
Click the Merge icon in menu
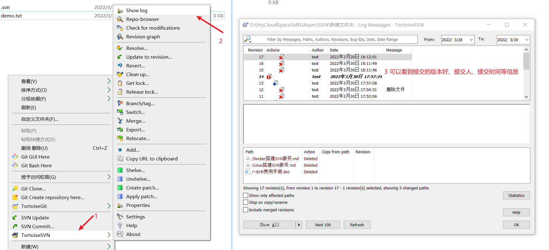(120, 121)
